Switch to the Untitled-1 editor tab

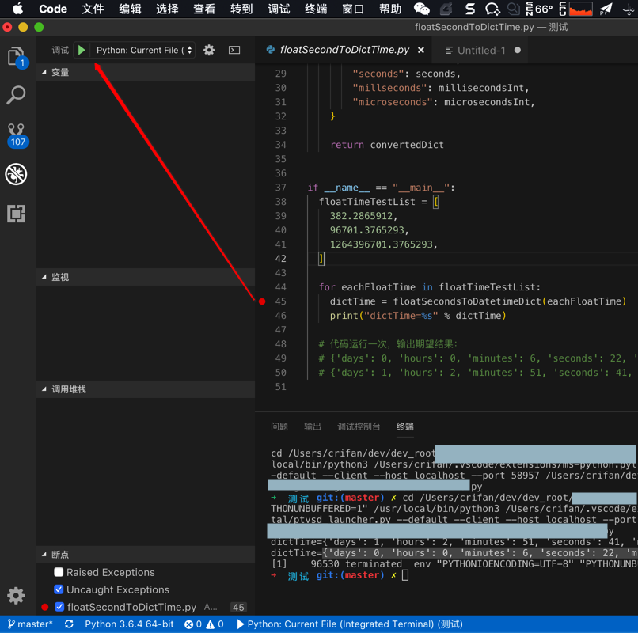(480, 50)
